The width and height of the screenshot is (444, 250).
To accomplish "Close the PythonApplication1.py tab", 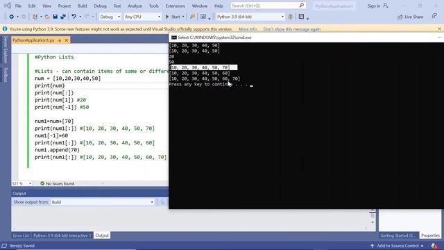I will (67, 40).
